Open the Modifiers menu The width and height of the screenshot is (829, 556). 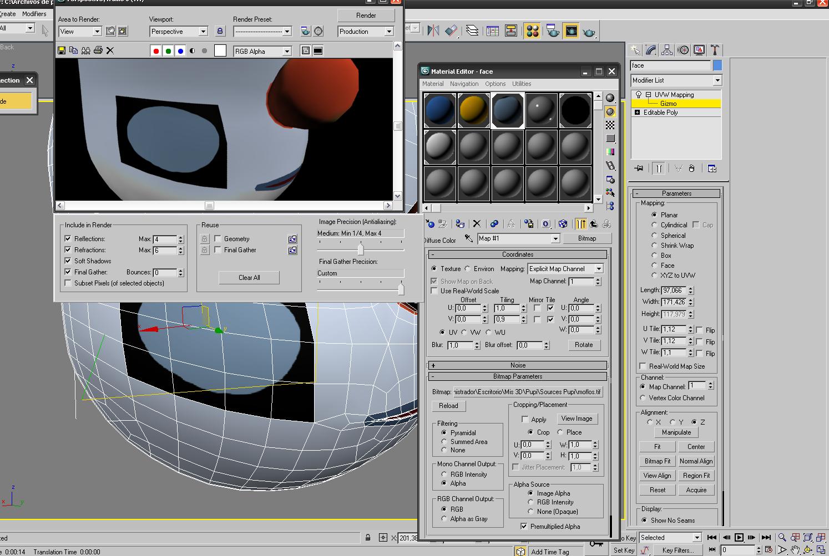pos(34,14)
